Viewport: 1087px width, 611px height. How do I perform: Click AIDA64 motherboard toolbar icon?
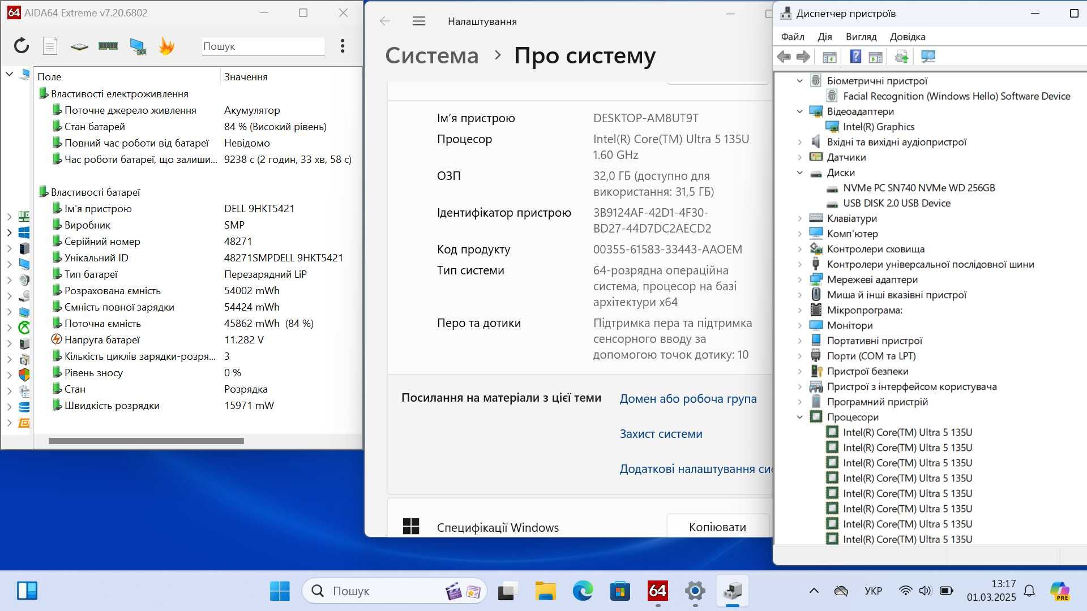coord(79,46)
